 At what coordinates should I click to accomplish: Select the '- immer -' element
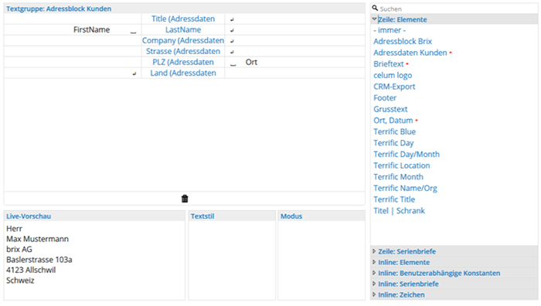pyautogui.click(x=390, y=30)
